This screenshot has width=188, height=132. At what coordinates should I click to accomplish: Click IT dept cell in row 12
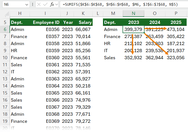point(20,72)
